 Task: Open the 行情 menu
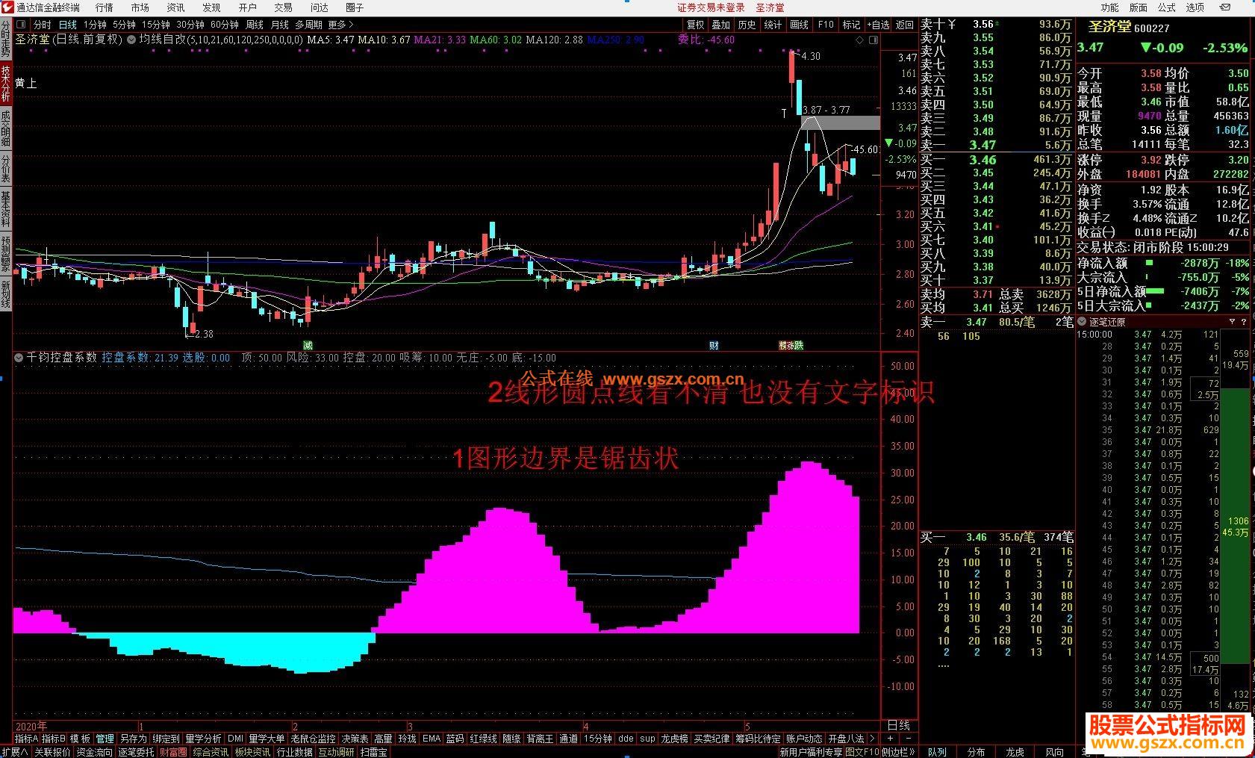[104, 7]
